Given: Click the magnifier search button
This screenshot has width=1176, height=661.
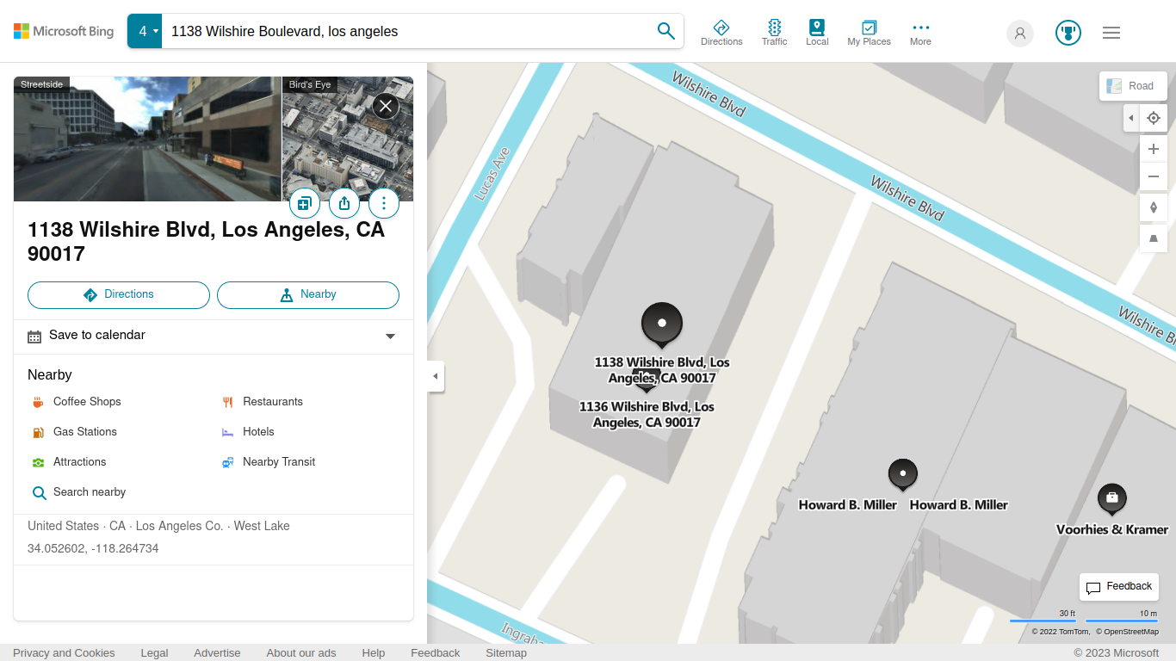Looking at the screenshot, I should click(665, 31).
